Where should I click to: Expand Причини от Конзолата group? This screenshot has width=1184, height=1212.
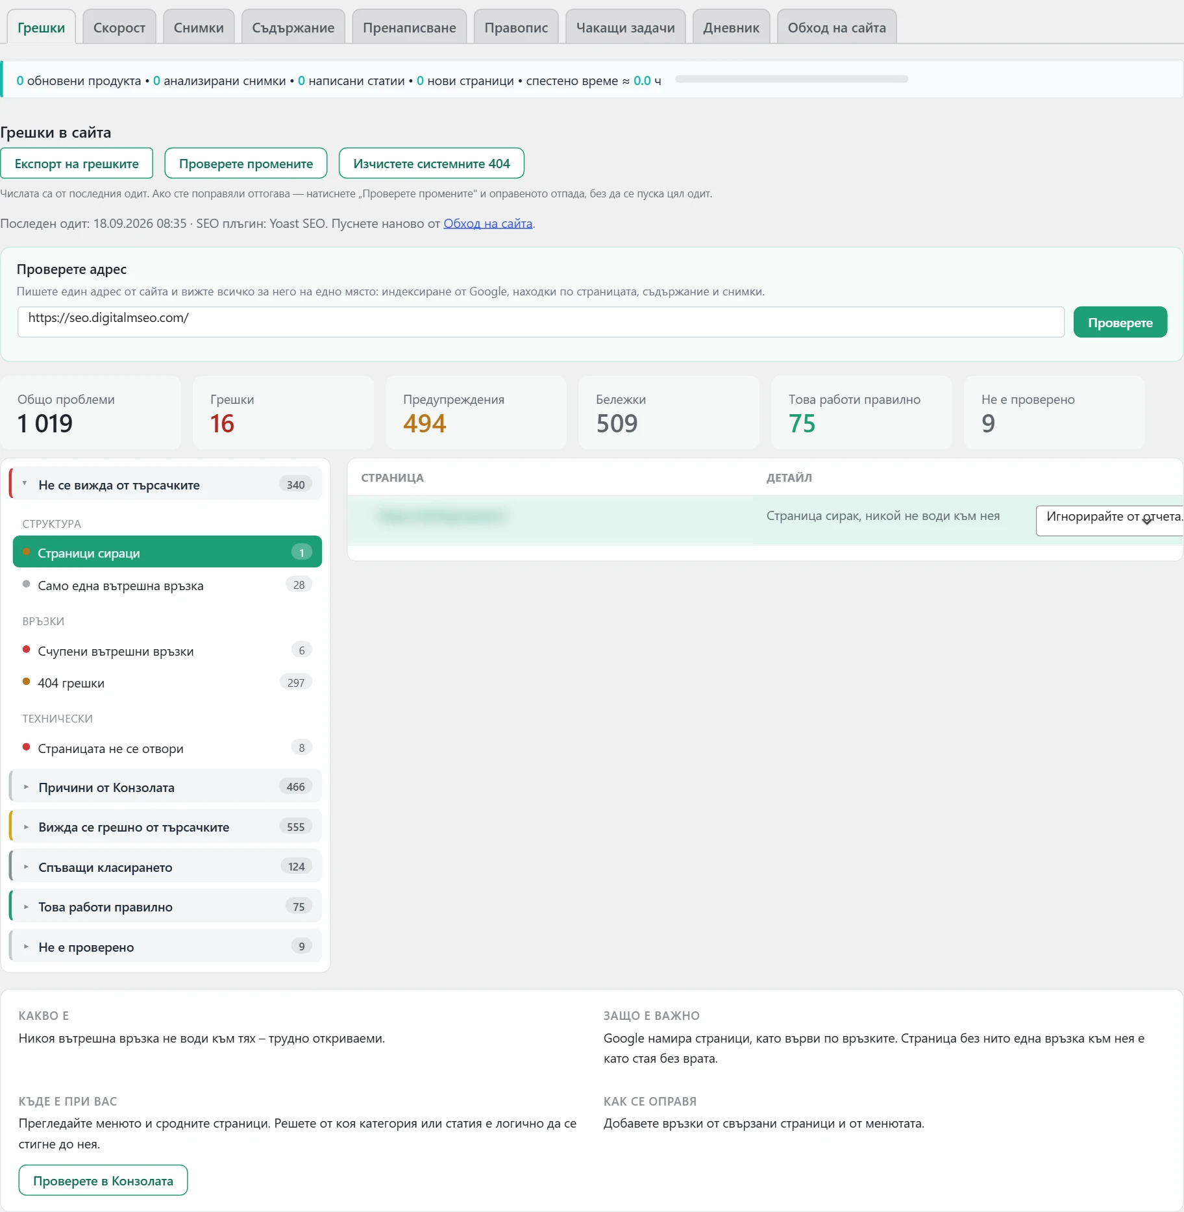(166, 787)
